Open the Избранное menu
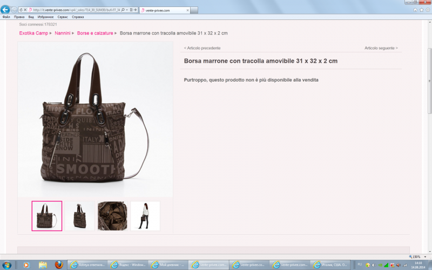The height and width of the screenshot is (270, 432). tap(45, 17)
